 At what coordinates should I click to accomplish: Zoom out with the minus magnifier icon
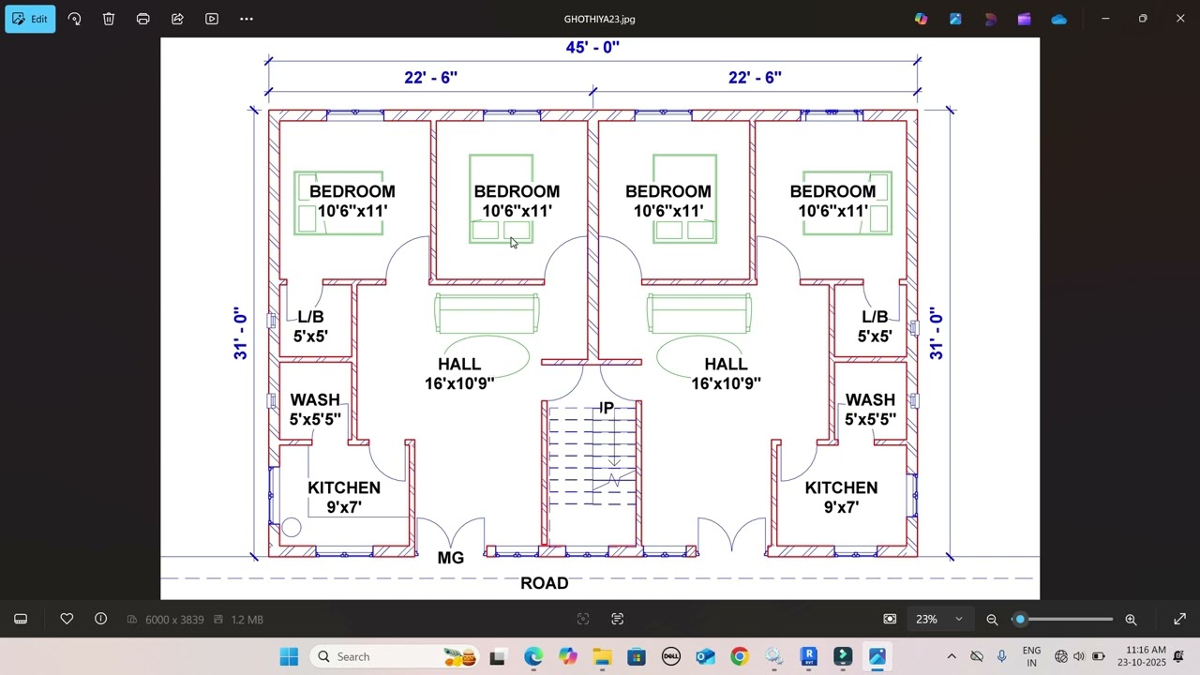(x=992, y=619)
